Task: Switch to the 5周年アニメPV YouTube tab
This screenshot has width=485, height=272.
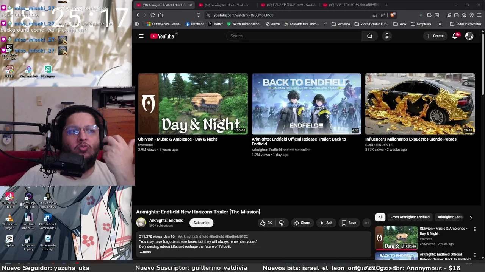Action: pyautogui.click(x=288, y=5)
